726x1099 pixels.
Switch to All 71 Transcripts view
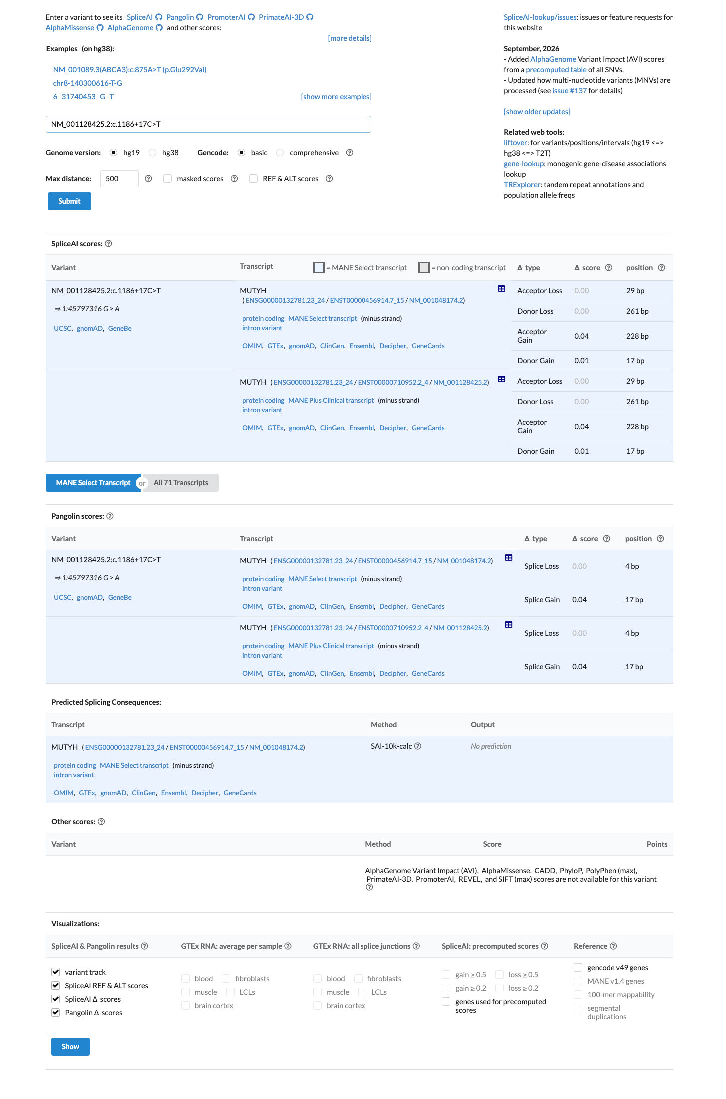[181, 483]
